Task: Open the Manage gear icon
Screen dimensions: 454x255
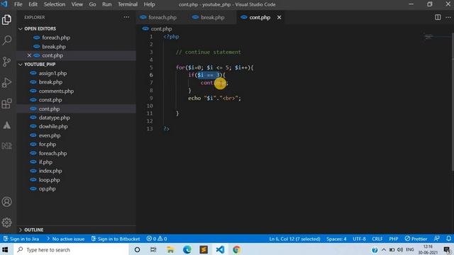Action: [6, 222]
